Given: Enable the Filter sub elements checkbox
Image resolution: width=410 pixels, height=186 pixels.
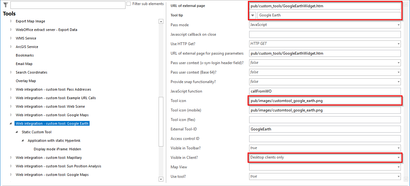Looking at the screenshot, I should pyautogui.click(x=128, y=3).
